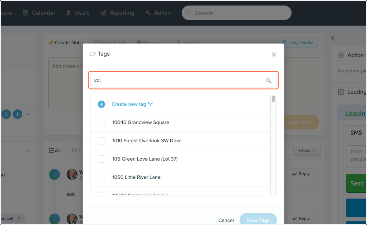Click Reply on the test note

tap(301, 174)
